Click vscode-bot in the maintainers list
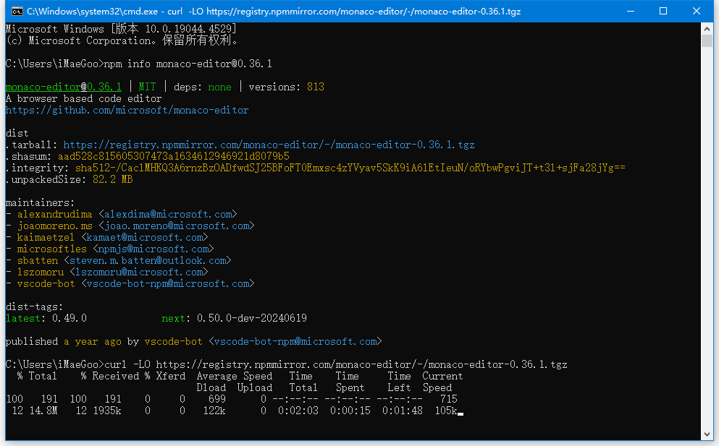 pos(46,283)
